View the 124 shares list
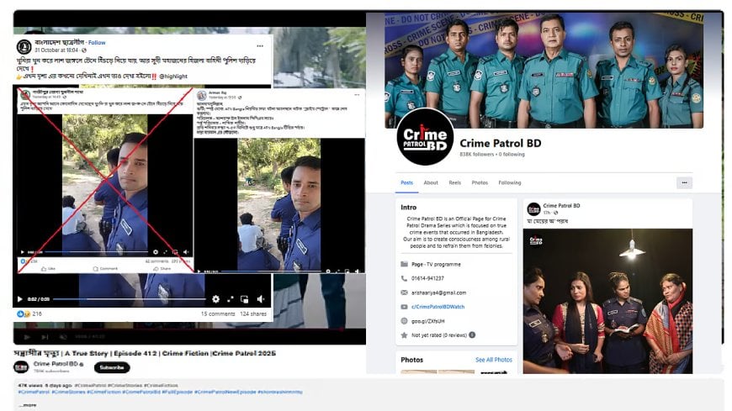The height and width of the screenshot is (411, 732). 253,314
